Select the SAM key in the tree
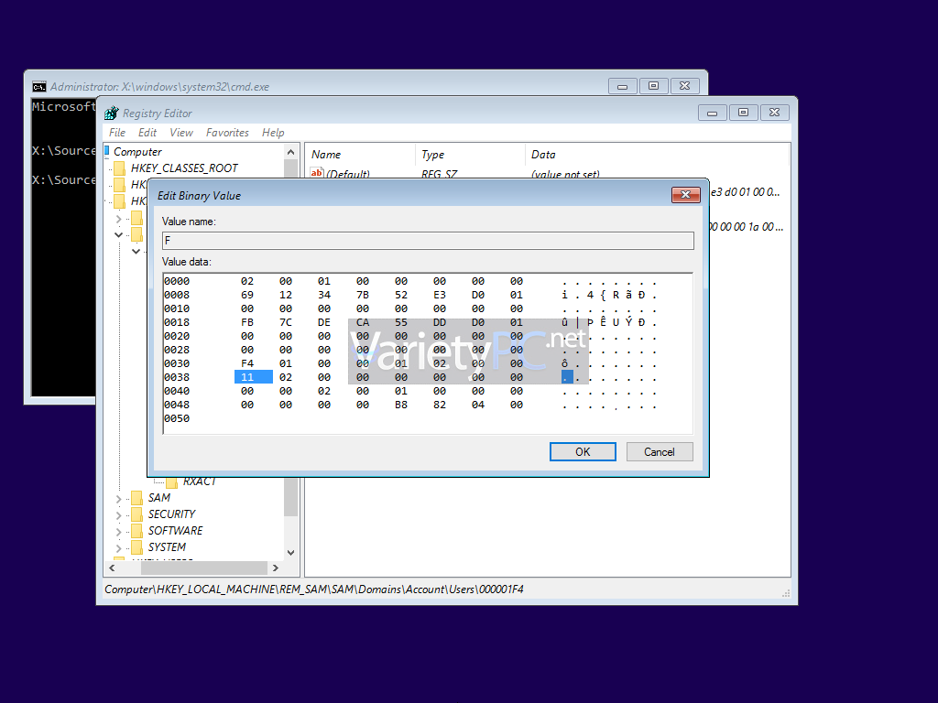The image size is (938, 703). 159,497
